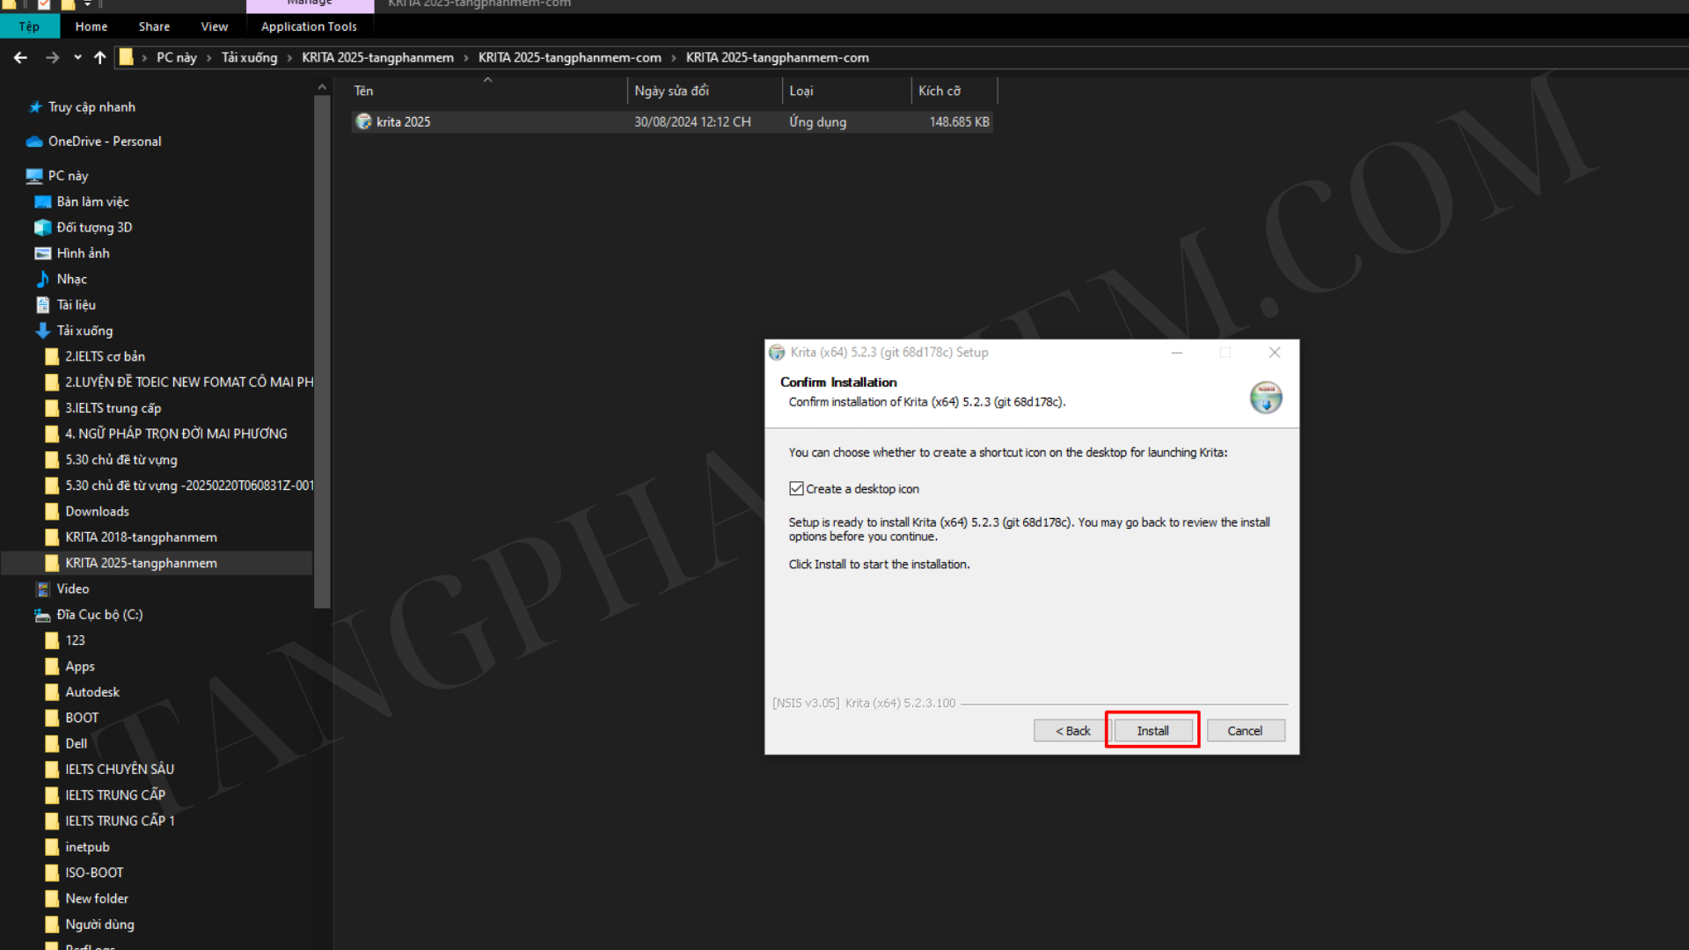Open the recent locations dropdown arrow
The width and height of the screenshot is (1689, 950).
point(77,58)
